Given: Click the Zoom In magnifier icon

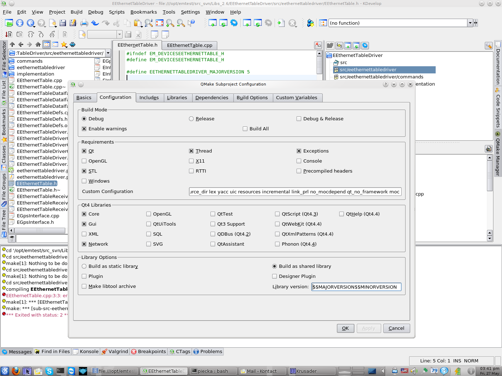Looking at the screenshot, I should click(x=170, y=23).
